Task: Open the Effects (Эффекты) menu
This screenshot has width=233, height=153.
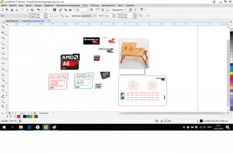Action: tap(49, 5)
